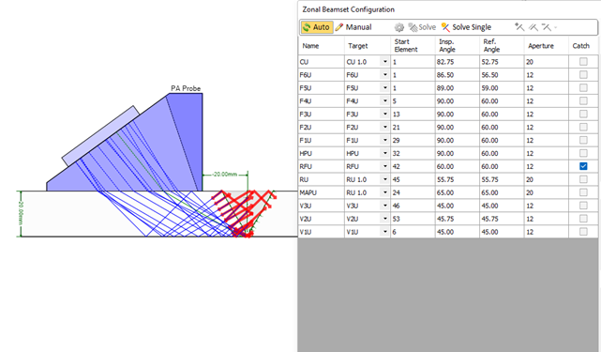Viewport: 601px width, 352px height.
Task: Open the Target dropdown for MAPU row
Action: [384, 192]
